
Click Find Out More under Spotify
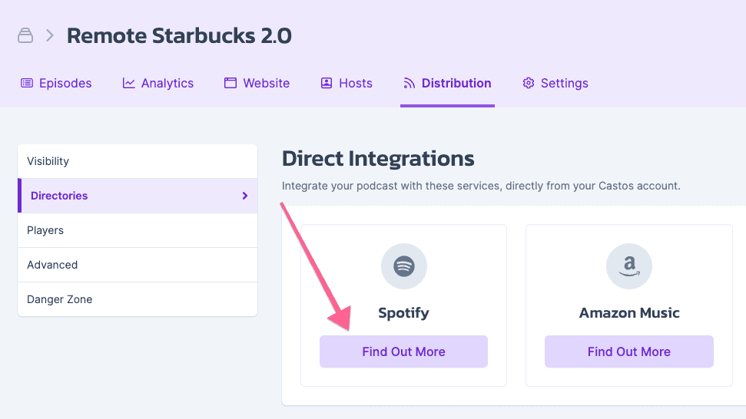pos(403,351)
